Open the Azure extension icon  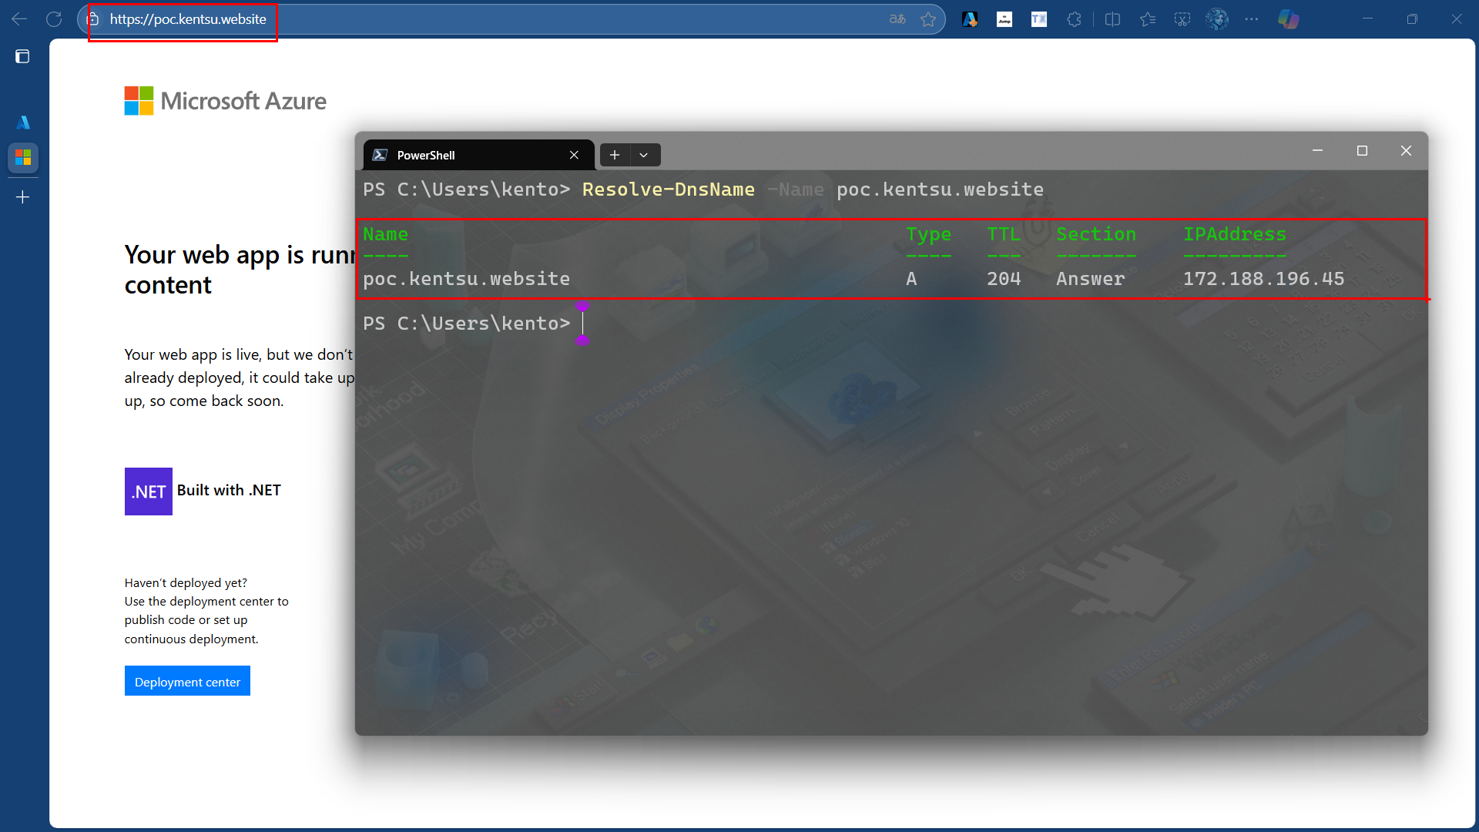click(970, 19)
